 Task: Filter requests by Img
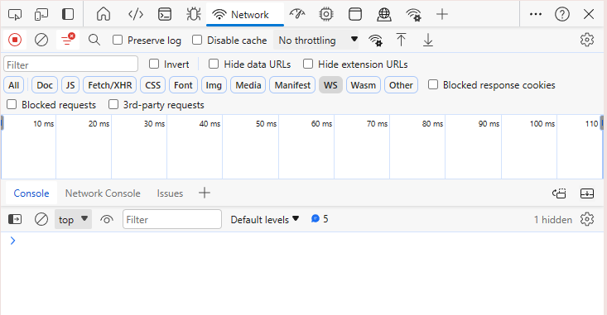[214, 85]
